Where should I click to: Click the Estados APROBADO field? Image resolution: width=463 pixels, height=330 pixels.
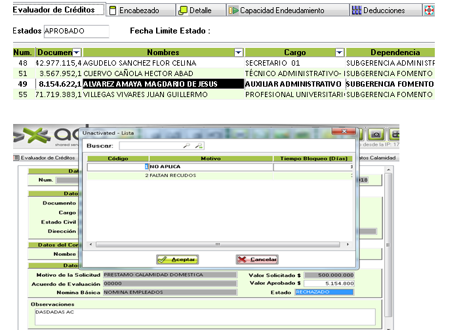(x=76, y=31)
